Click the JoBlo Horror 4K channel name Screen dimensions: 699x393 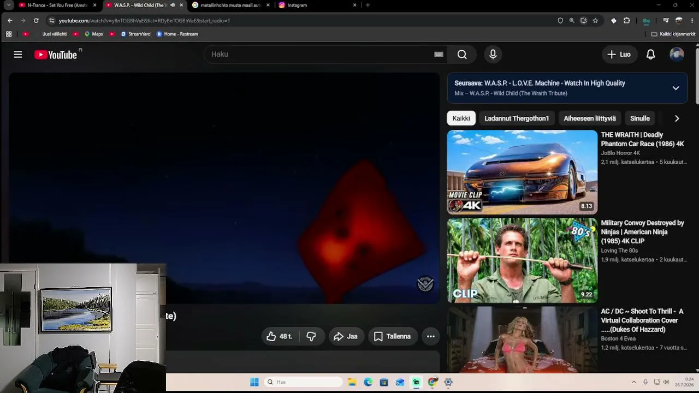[x=620, y=153]
